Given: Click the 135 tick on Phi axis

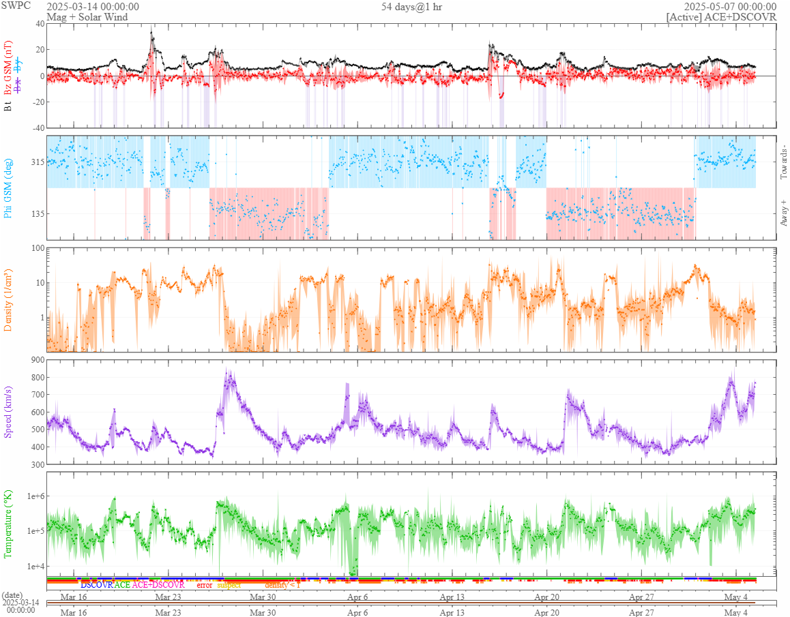Looking at the screenshot, I should click(38, 213).
